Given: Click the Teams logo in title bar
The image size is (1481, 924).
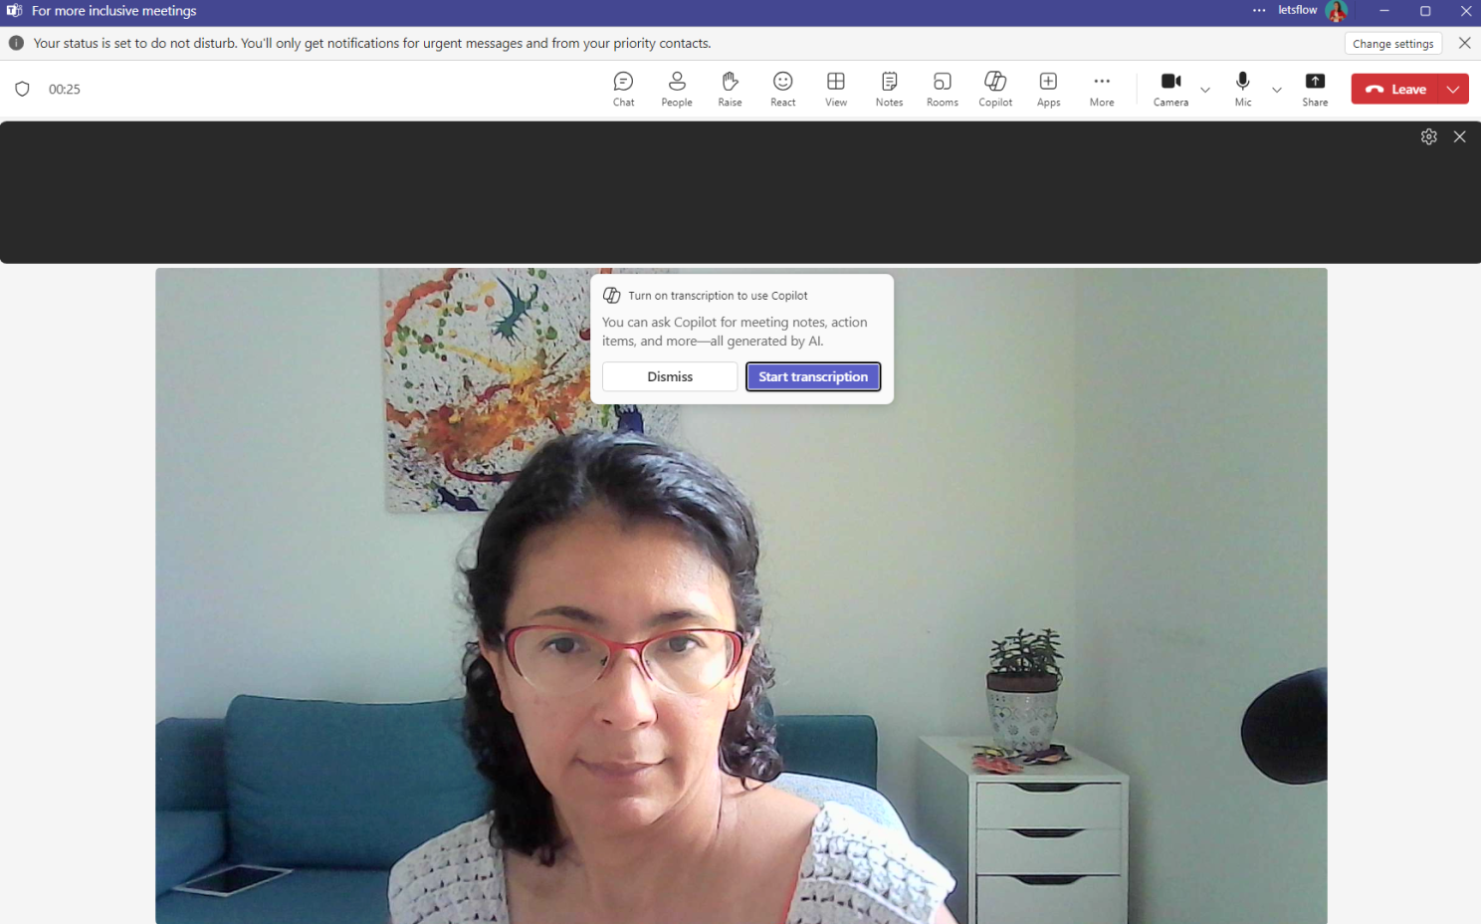Looking at the screenshot, I should pos(14,10).
